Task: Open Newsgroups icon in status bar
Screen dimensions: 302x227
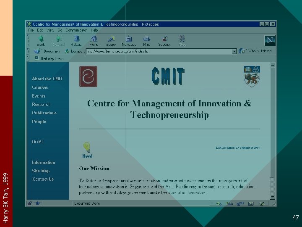Action: click(240, 203)
